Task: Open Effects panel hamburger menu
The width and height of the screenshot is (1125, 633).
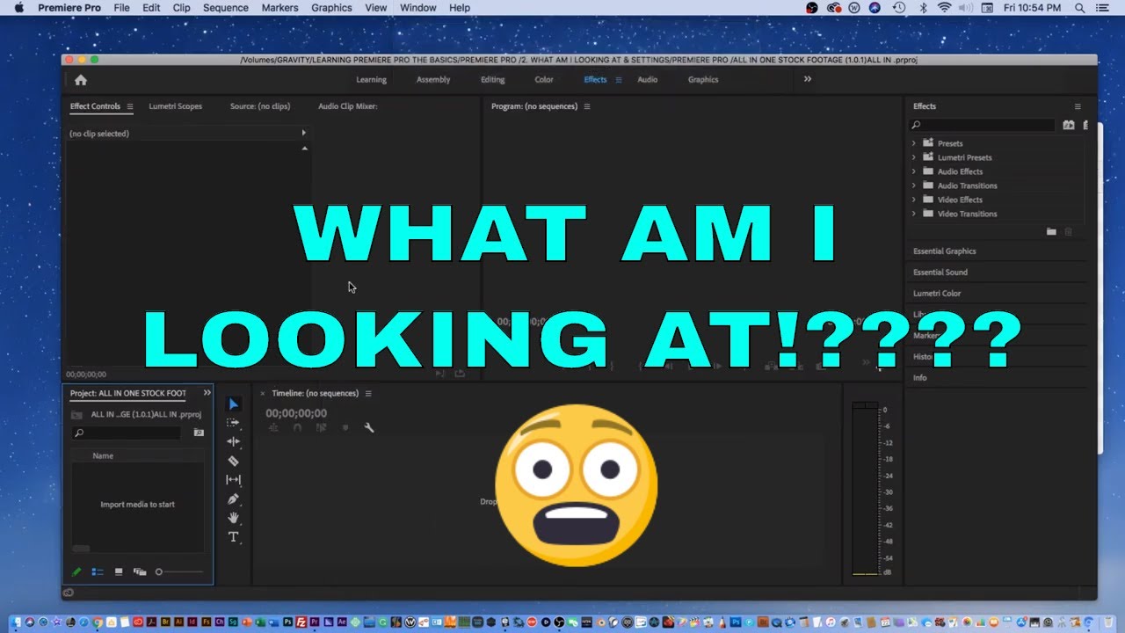Action: [1078, 106]
